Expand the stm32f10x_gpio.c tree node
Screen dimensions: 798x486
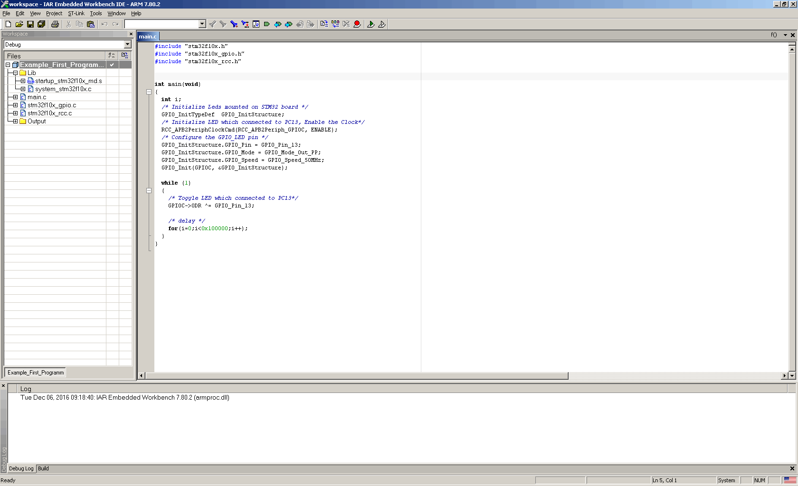pyautogui.click(x=15, y=105)
